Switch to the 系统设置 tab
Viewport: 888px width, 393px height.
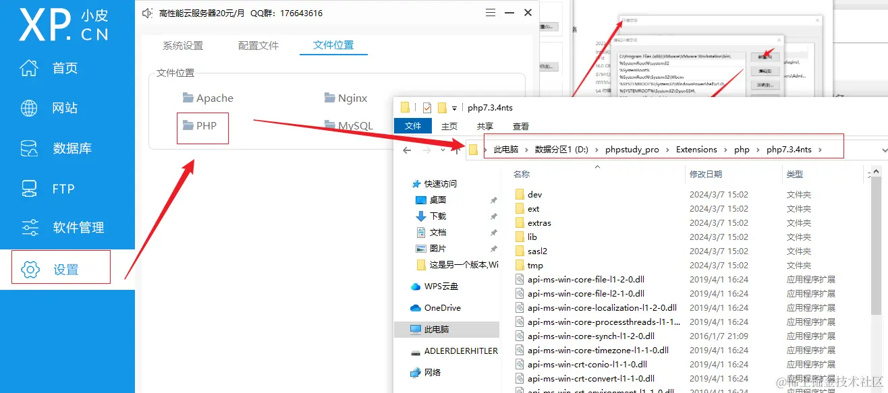pyautogui.click(x=183, y=45)
